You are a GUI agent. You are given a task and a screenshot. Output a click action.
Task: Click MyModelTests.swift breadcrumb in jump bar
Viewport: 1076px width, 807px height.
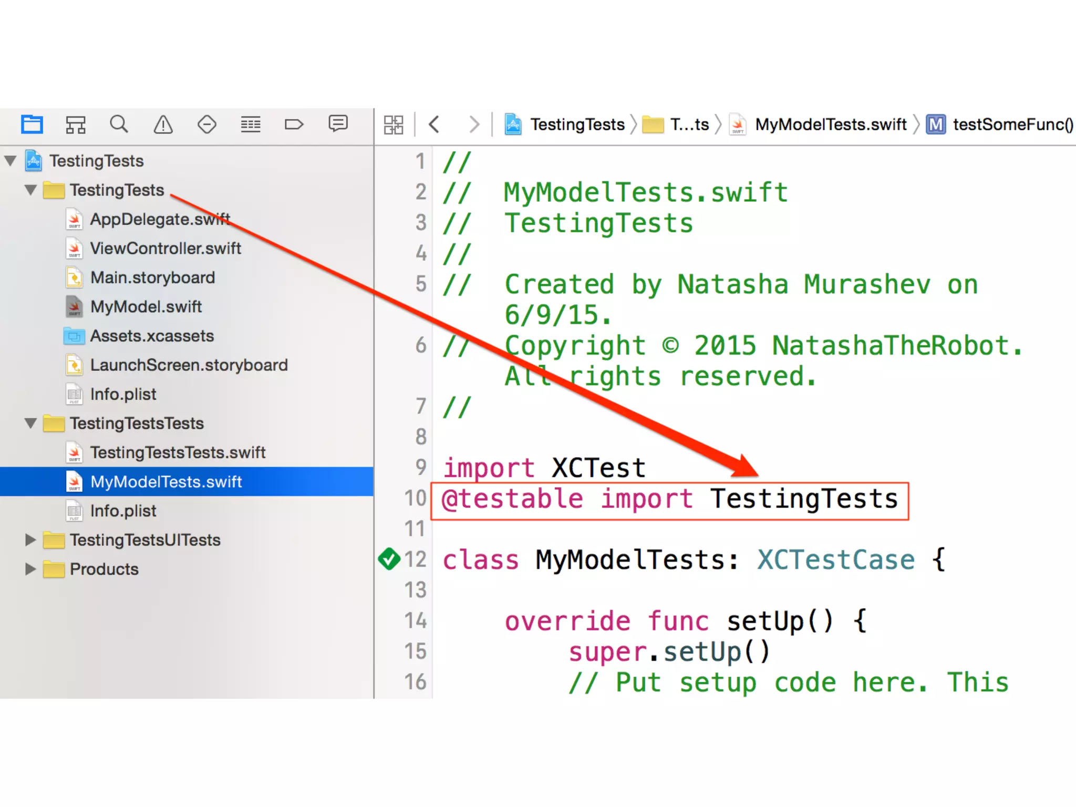tap(830, 125)
